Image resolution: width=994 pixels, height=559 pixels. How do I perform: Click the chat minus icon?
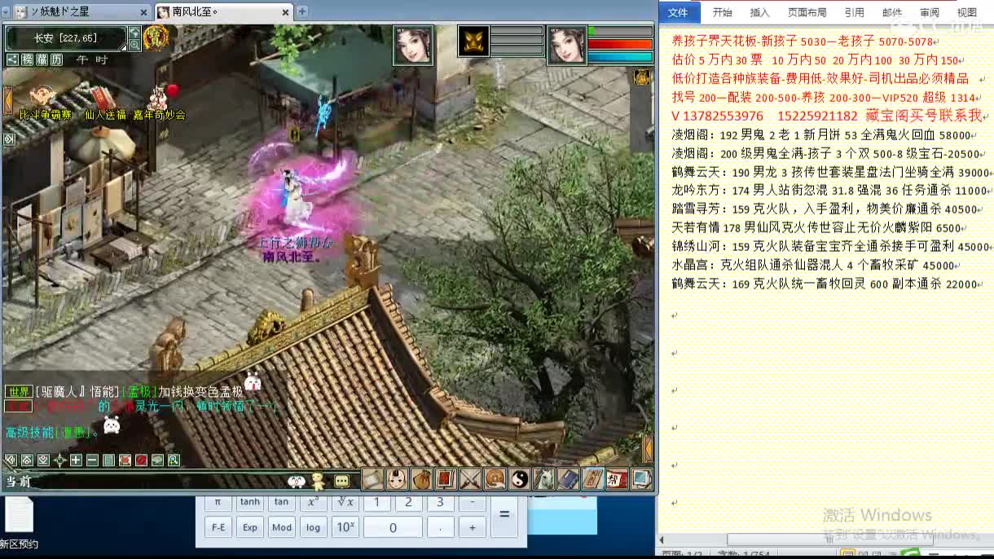pos(92,460)
